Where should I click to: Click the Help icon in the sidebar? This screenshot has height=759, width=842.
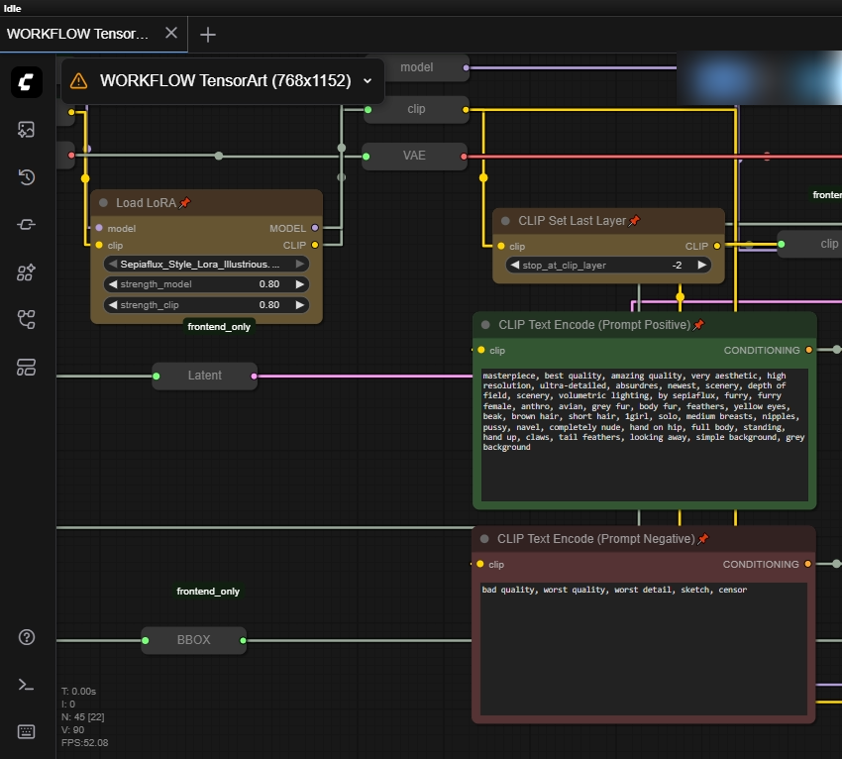pyautogui.click(x=26, y=637)
